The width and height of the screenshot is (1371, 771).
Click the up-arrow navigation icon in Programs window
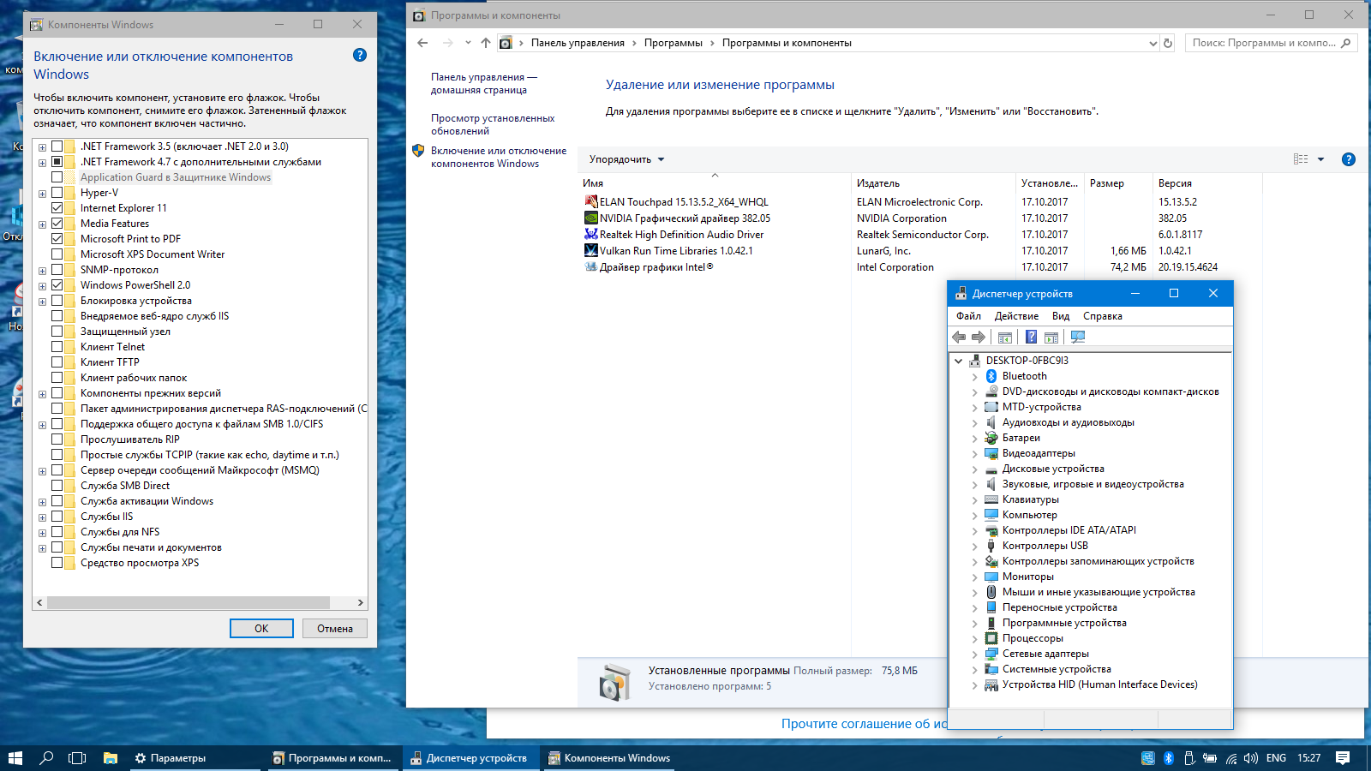point(486,43)
